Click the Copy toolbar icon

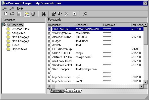(60, 14)
